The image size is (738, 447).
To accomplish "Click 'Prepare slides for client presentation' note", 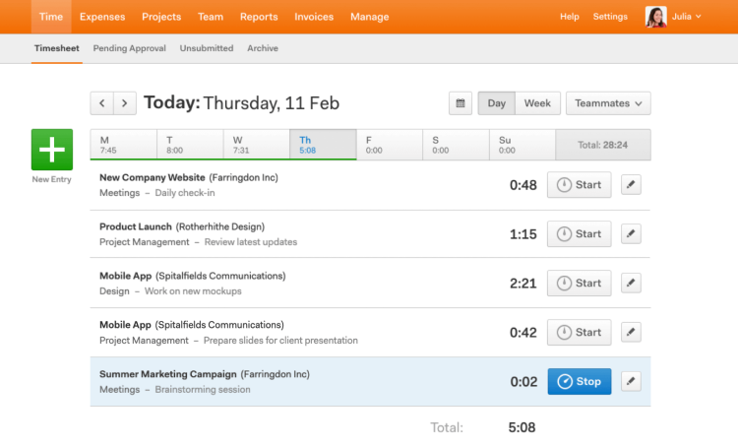I will pos(280,340).
